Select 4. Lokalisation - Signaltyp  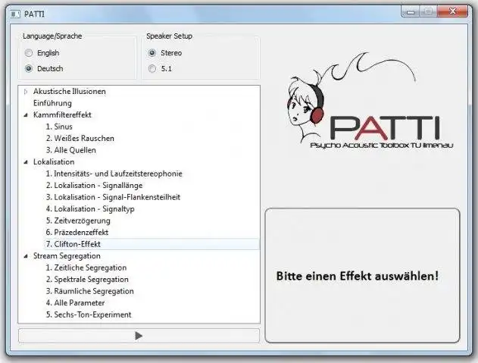(x=90, y=209)
